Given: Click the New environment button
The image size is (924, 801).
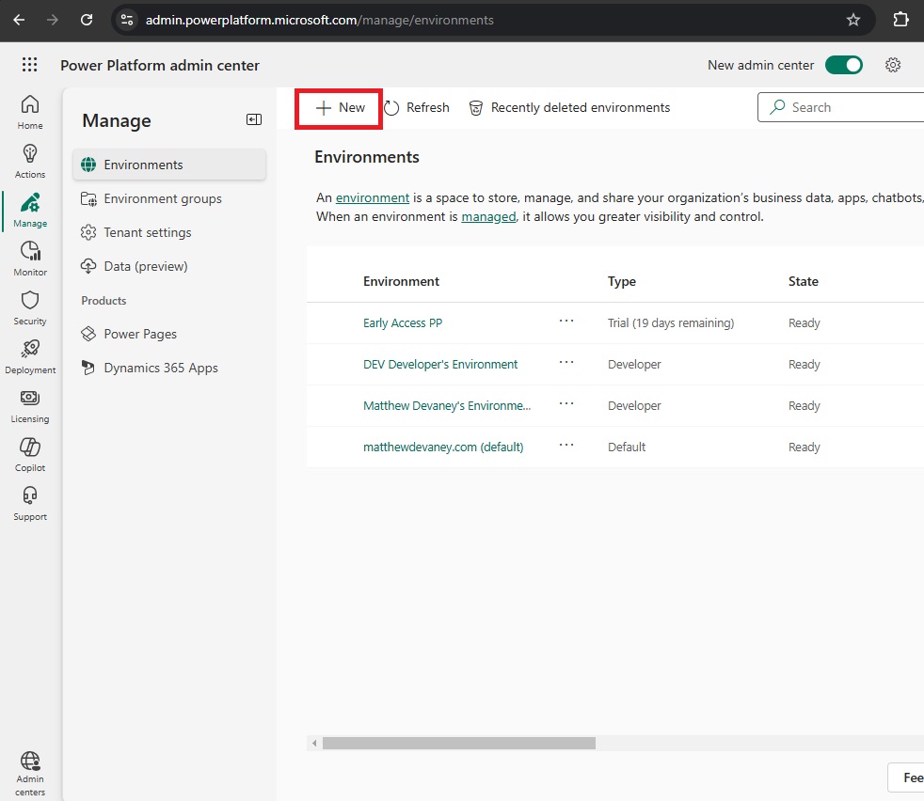Looking at the screenshot, I should 340,108.
